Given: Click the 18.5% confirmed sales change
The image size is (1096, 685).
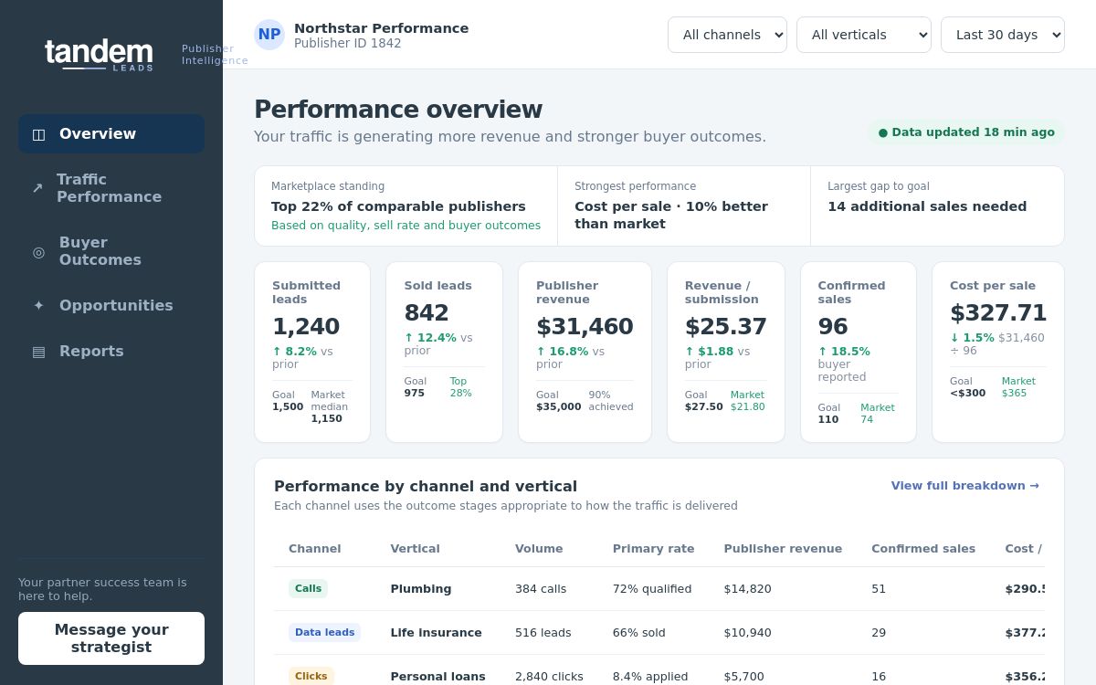Looking at the screenshot, I should click(844, 352).
